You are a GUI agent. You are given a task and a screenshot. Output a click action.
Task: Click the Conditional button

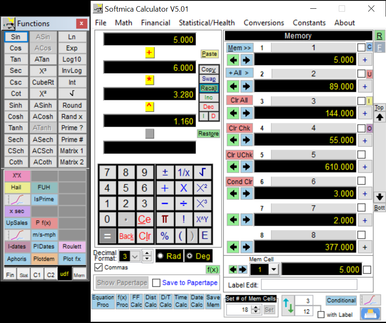click(x=341, y=300)
